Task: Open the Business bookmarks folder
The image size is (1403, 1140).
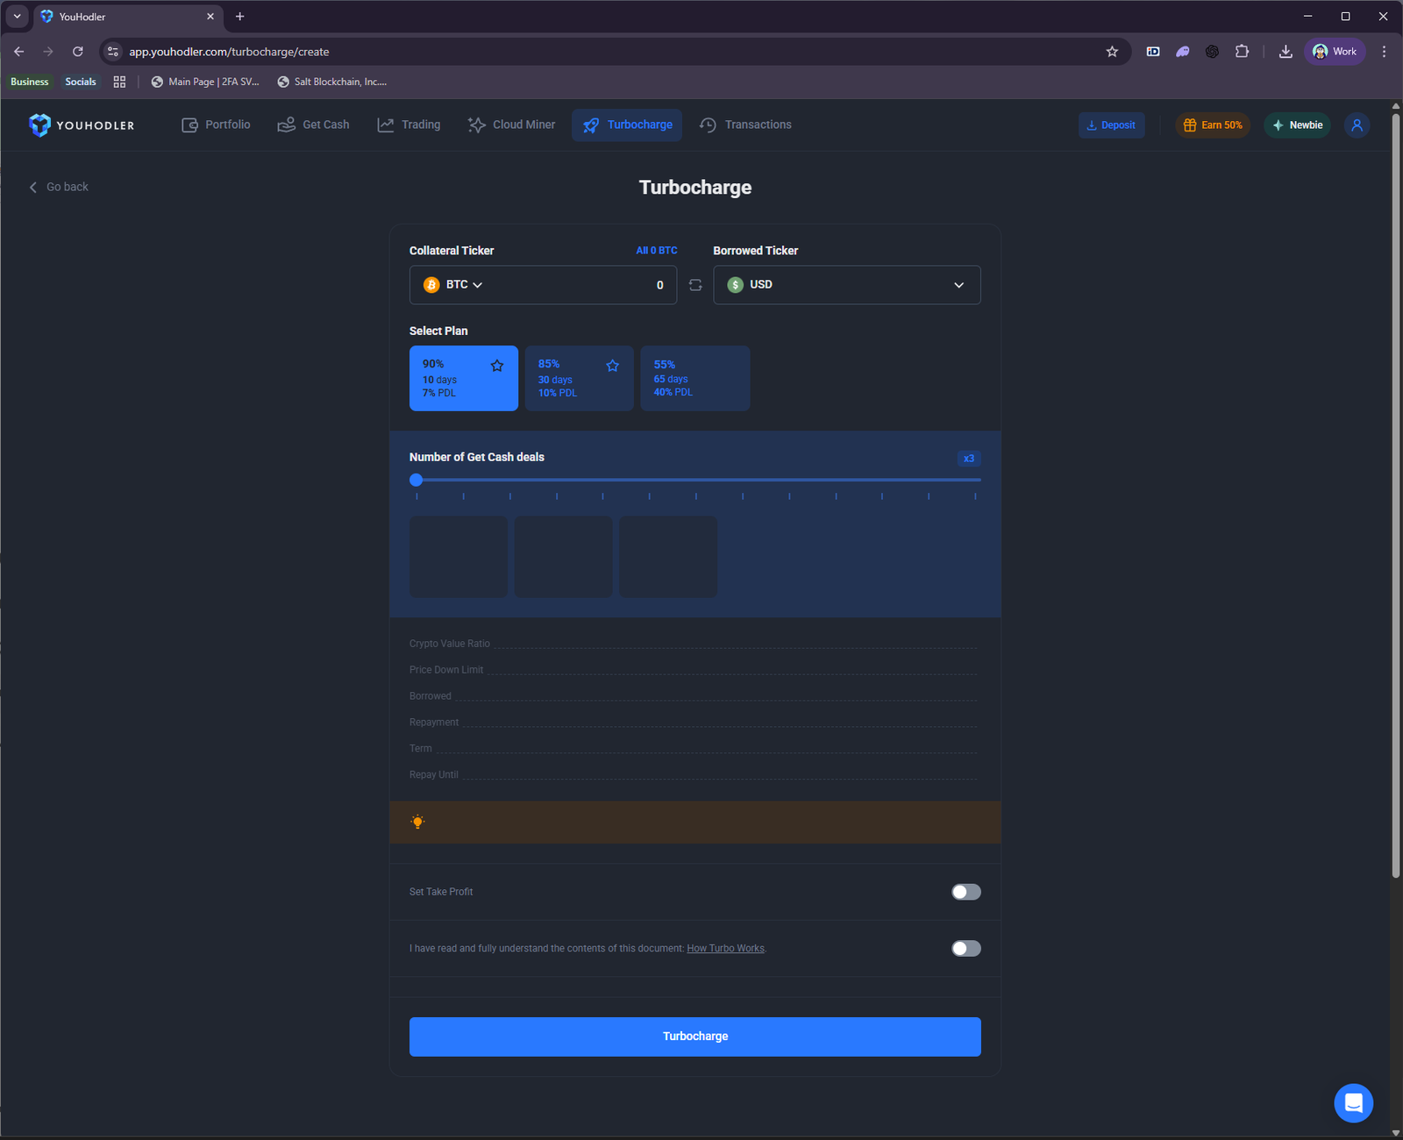Action: click(x=29, y=81)
